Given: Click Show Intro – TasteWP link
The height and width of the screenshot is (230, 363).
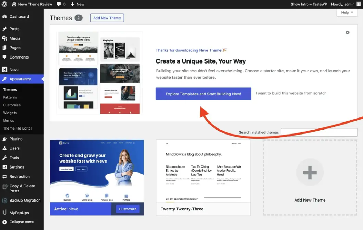Looking at the screenshot, I should tap(309, 4).
